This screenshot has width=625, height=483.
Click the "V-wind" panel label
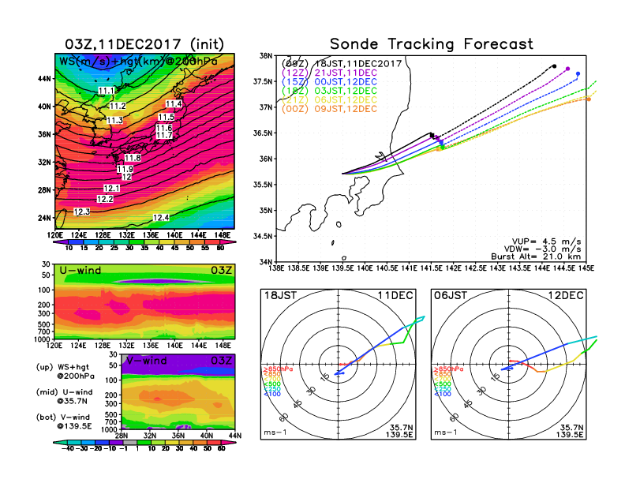click(x=147, y=361)
